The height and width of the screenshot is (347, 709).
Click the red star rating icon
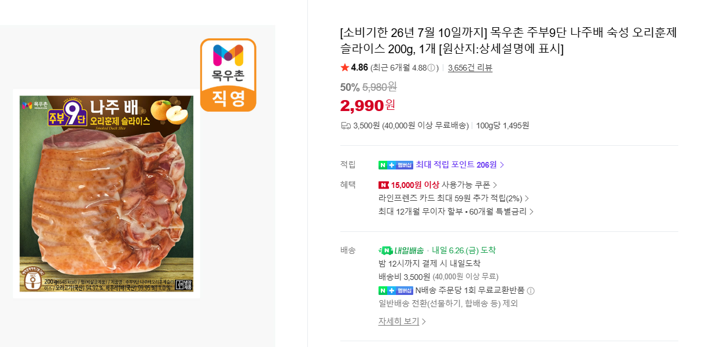pyautogui.click(x=344, y=68)
